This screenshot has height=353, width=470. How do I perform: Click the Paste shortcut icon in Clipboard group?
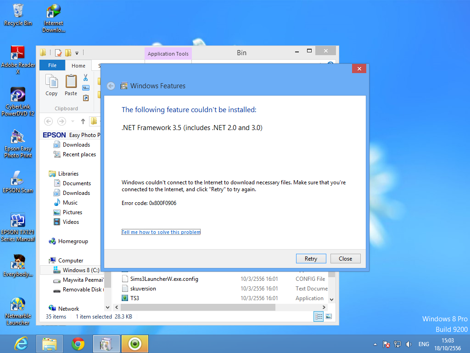click(x=85, y=98)
